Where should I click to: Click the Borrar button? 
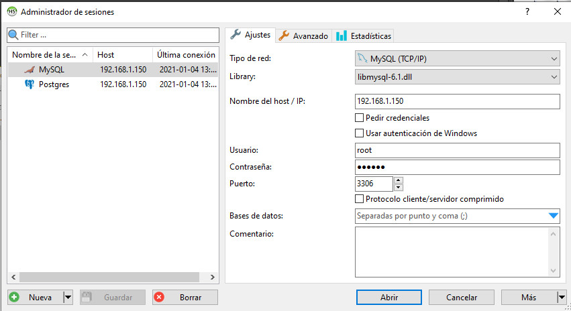click(185, 297)
